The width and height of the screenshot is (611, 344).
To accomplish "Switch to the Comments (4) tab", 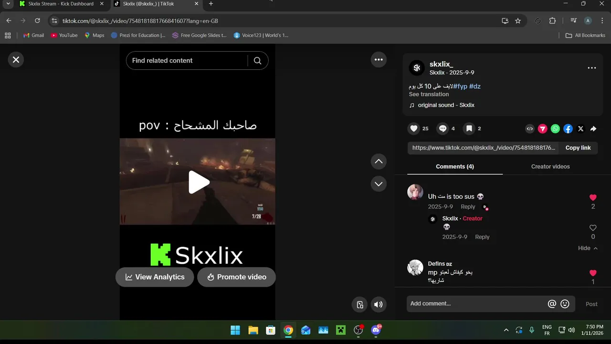I will point(455,166).
